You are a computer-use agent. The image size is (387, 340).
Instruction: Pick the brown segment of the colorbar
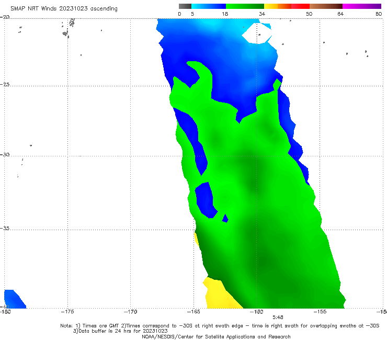(x=326, y=6)
